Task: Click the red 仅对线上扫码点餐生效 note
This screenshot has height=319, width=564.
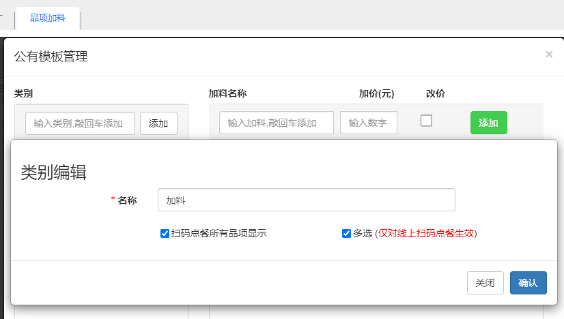Action: (x=426, y=233)
